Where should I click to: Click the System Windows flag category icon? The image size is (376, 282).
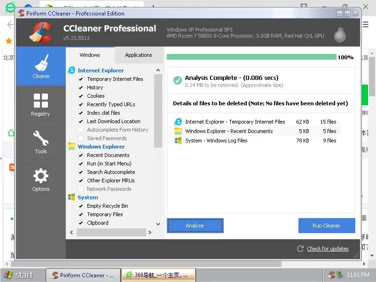pos(71,197)
